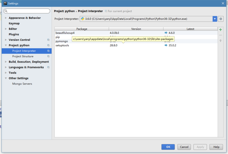Click the Cancel button

[184, 147]
